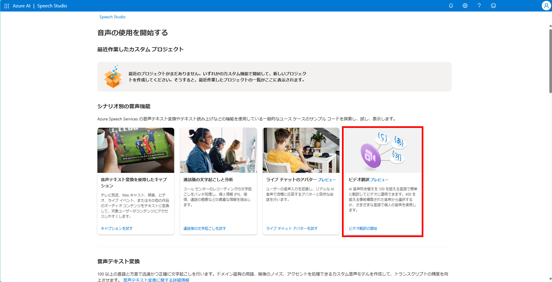Click the orange box project icon

pos(113,77)
